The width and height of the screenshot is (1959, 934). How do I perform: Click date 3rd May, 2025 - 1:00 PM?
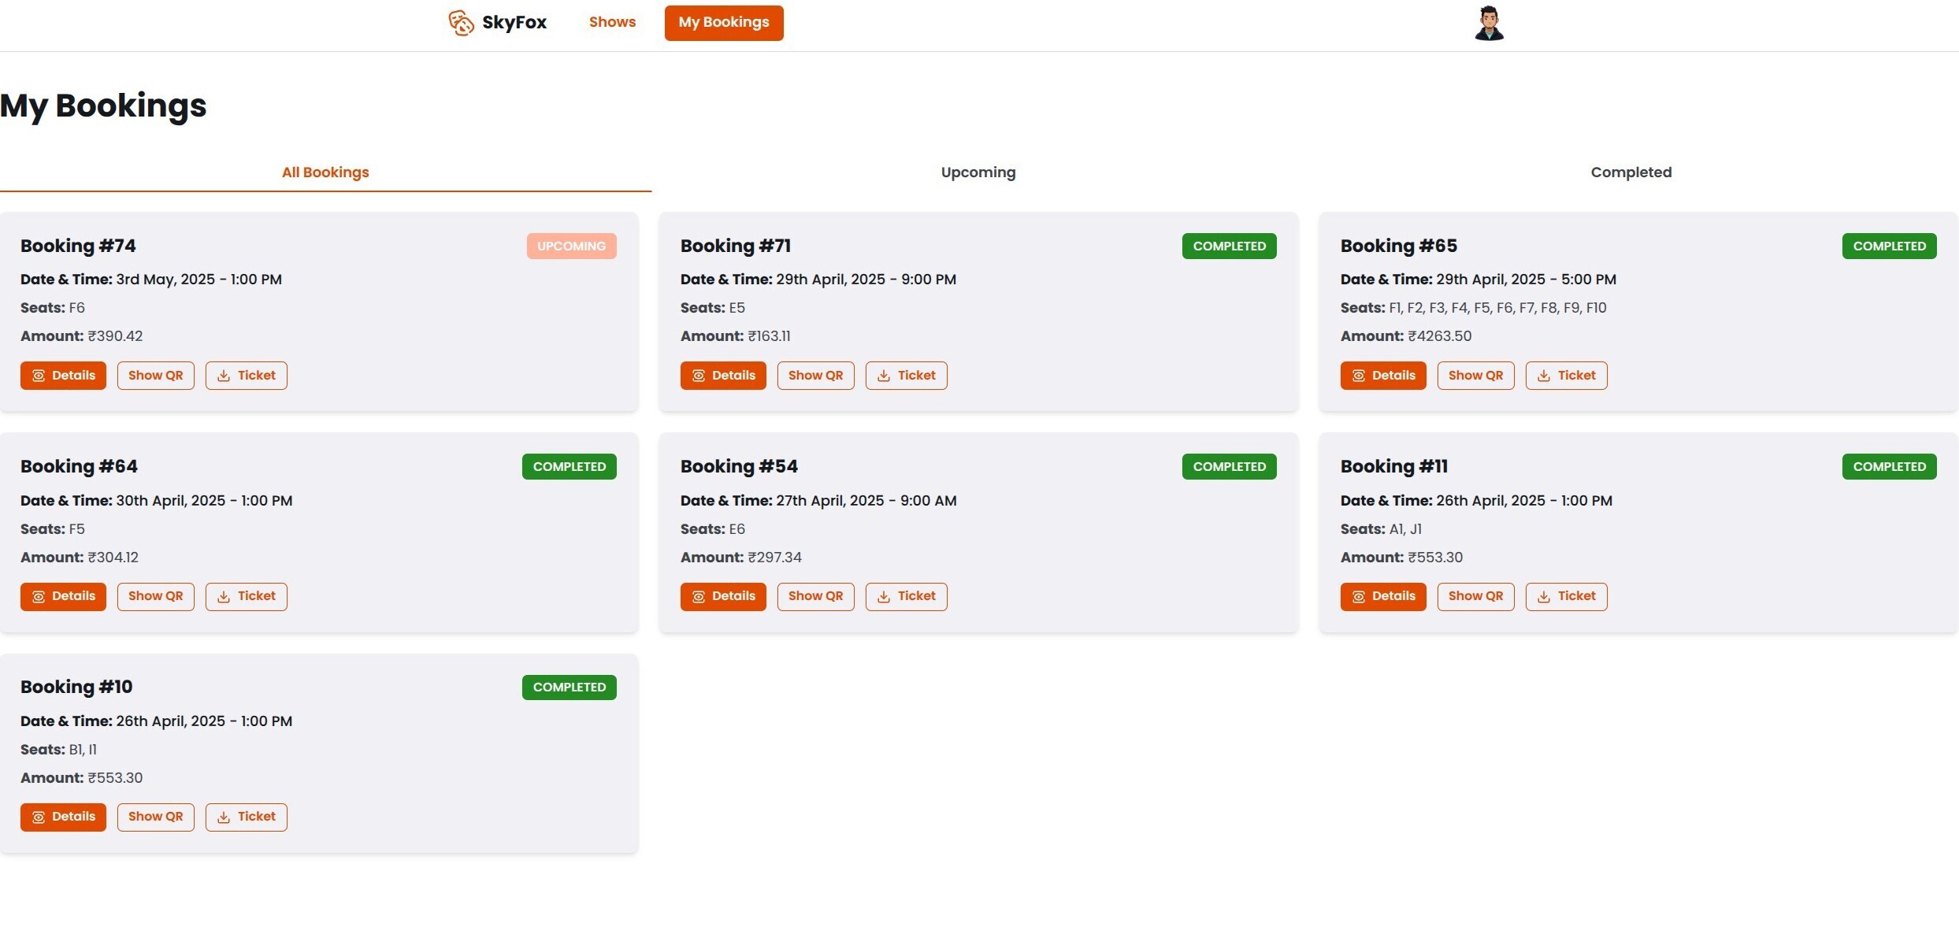[x=198, y=280]
